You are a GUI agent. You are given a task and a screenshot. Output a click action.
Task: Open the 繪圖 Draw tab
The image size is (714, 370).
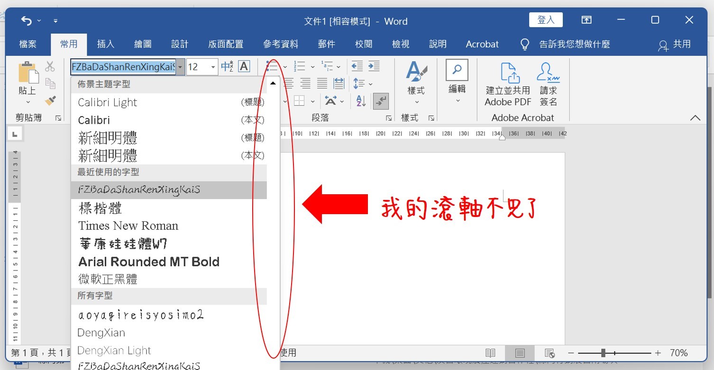pyautogui.click(x=143, y=44)
